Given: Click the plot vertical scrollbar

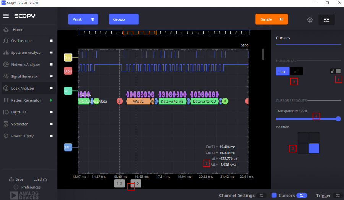Looking at the screenshot, I should coord(263,54).
